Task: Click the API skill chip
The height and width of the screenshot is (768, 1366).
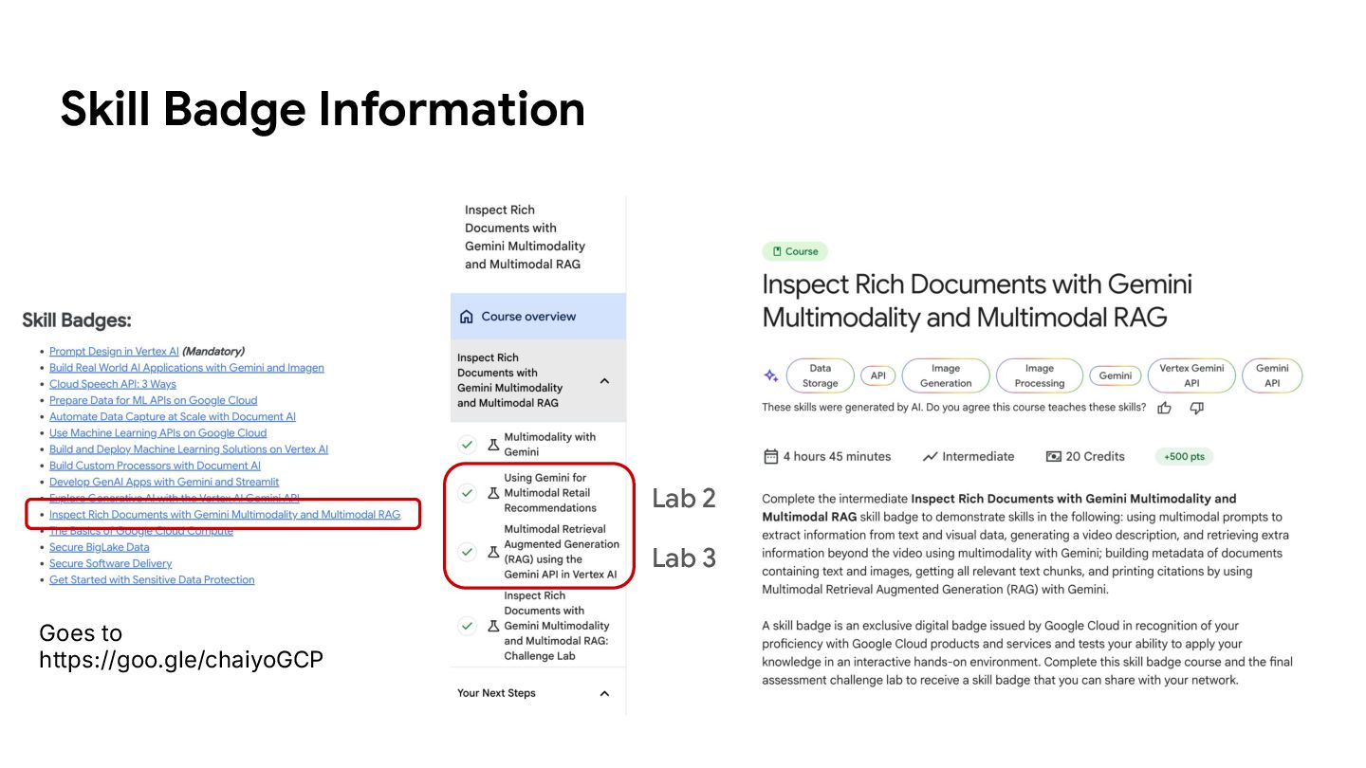Action: [x=877, y=375]
